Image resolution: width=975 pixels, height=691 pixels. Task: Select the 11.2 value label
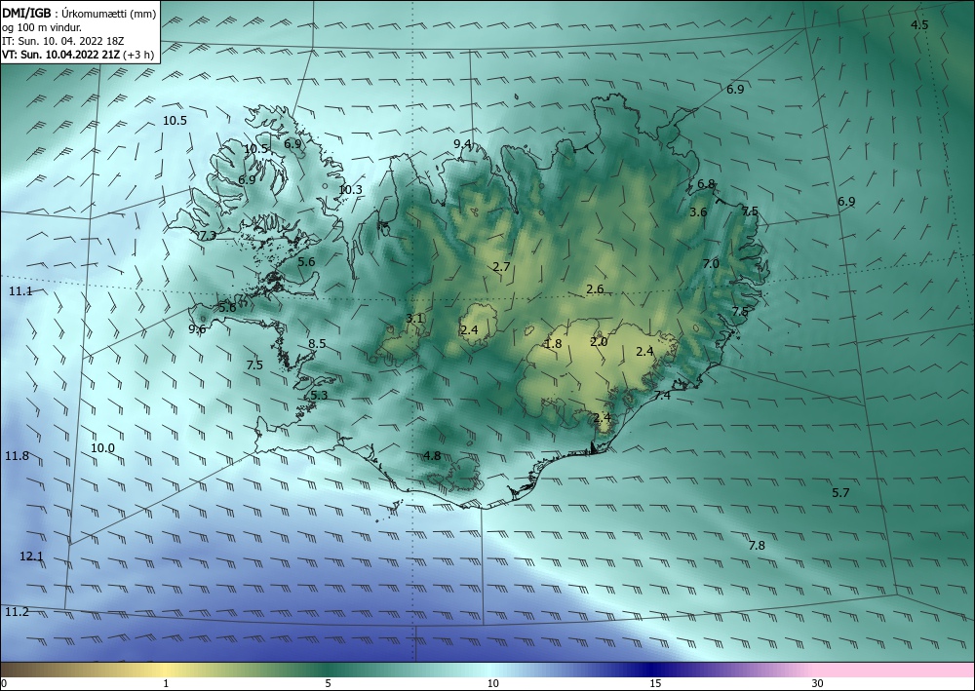[17, 612]
